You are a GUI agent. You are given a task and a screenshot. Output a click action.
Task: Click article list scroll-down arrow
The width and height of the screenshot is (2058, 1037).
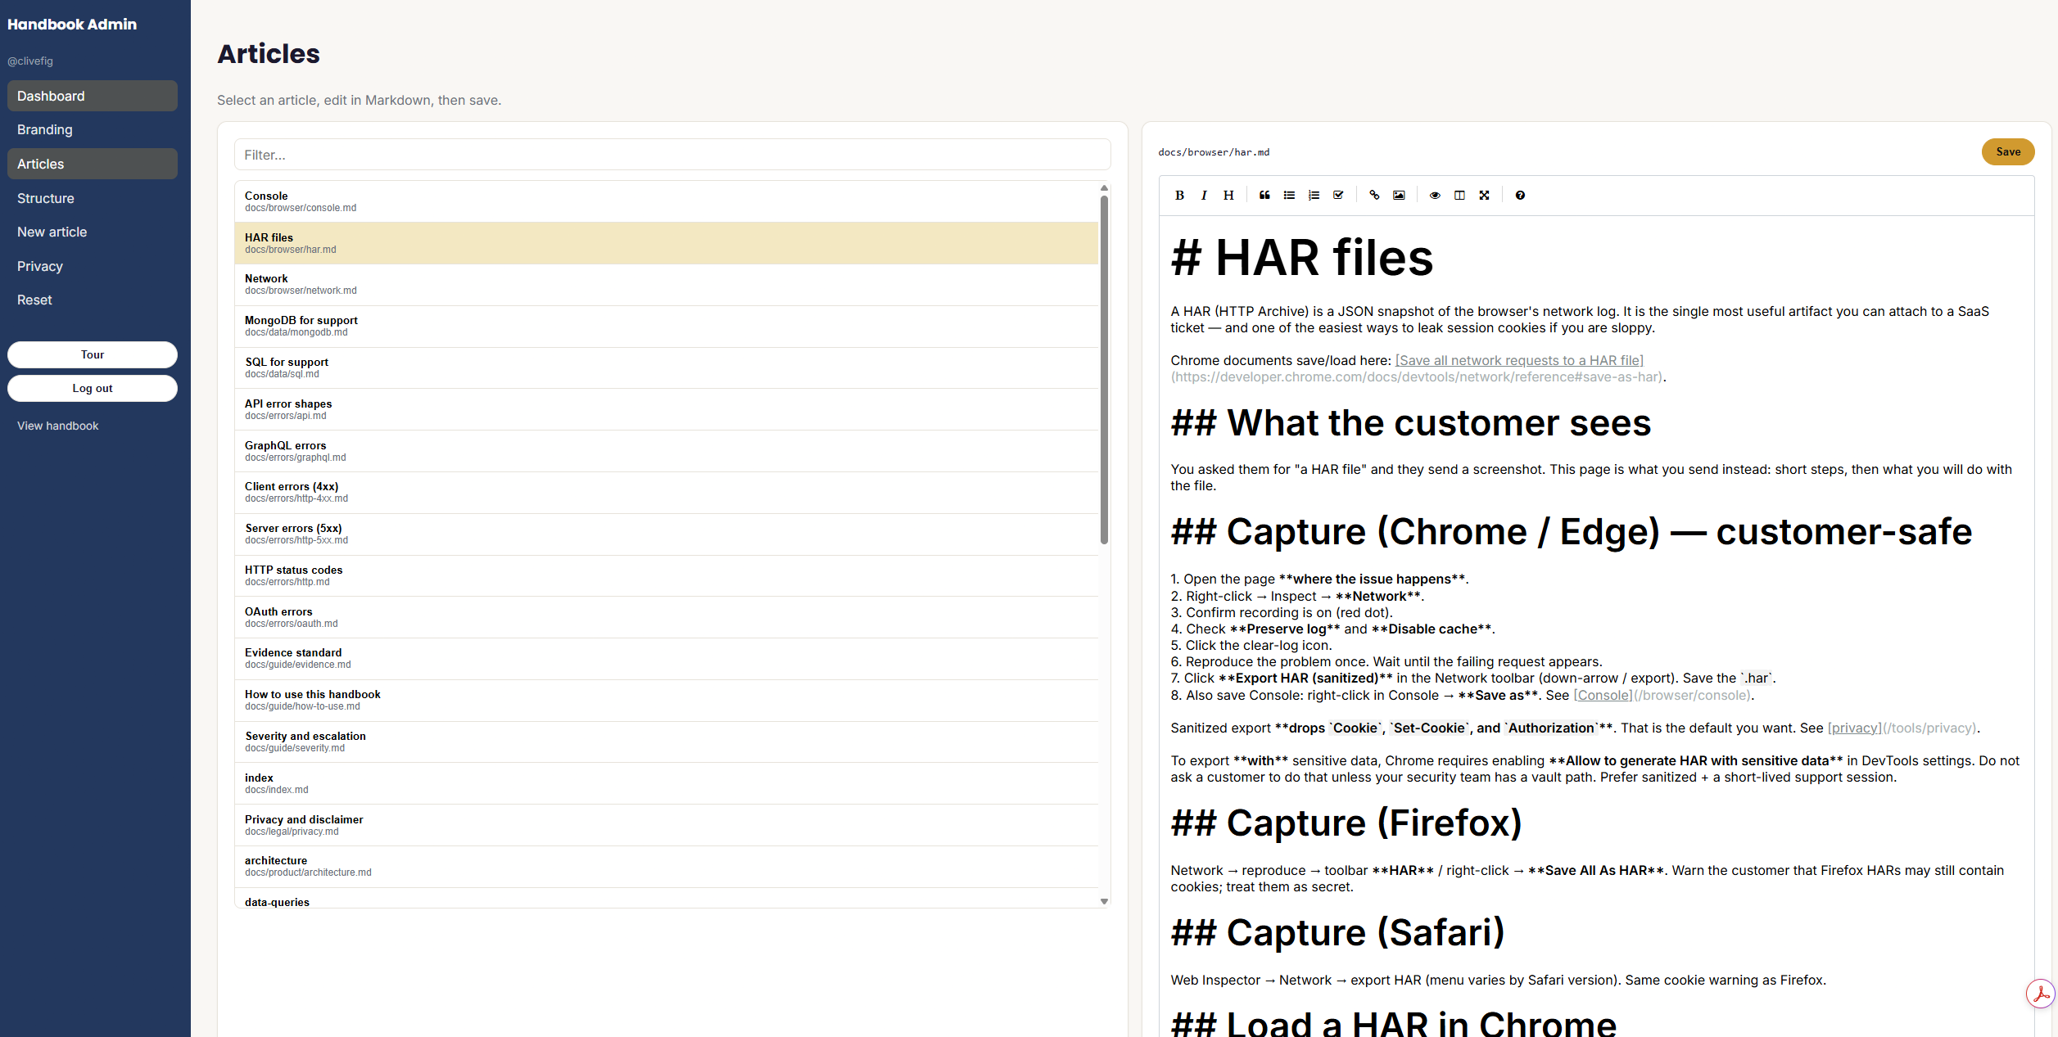pos(1104,901)
